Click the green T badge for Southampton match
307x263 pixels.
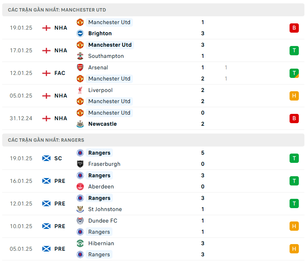pos(294,50)
